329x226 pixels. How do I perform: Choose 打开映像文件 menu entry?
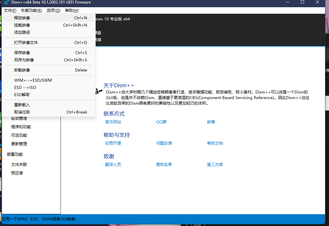[48, 43]
